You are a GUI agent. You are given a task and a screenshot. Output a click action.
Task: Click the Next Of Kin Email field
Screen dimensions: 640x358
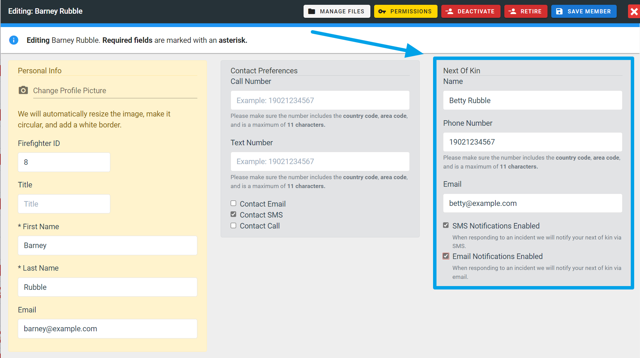532,203
